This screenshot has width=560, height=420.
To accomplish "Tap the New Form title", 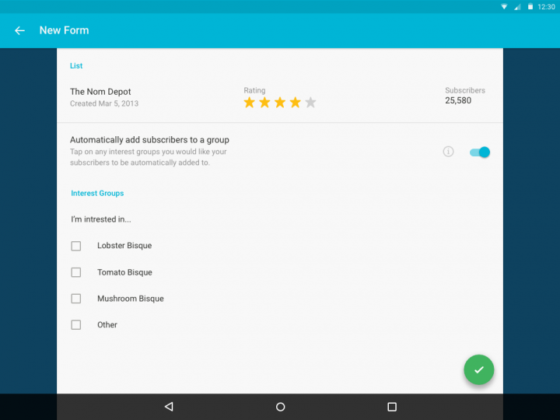I will point(64,30).
